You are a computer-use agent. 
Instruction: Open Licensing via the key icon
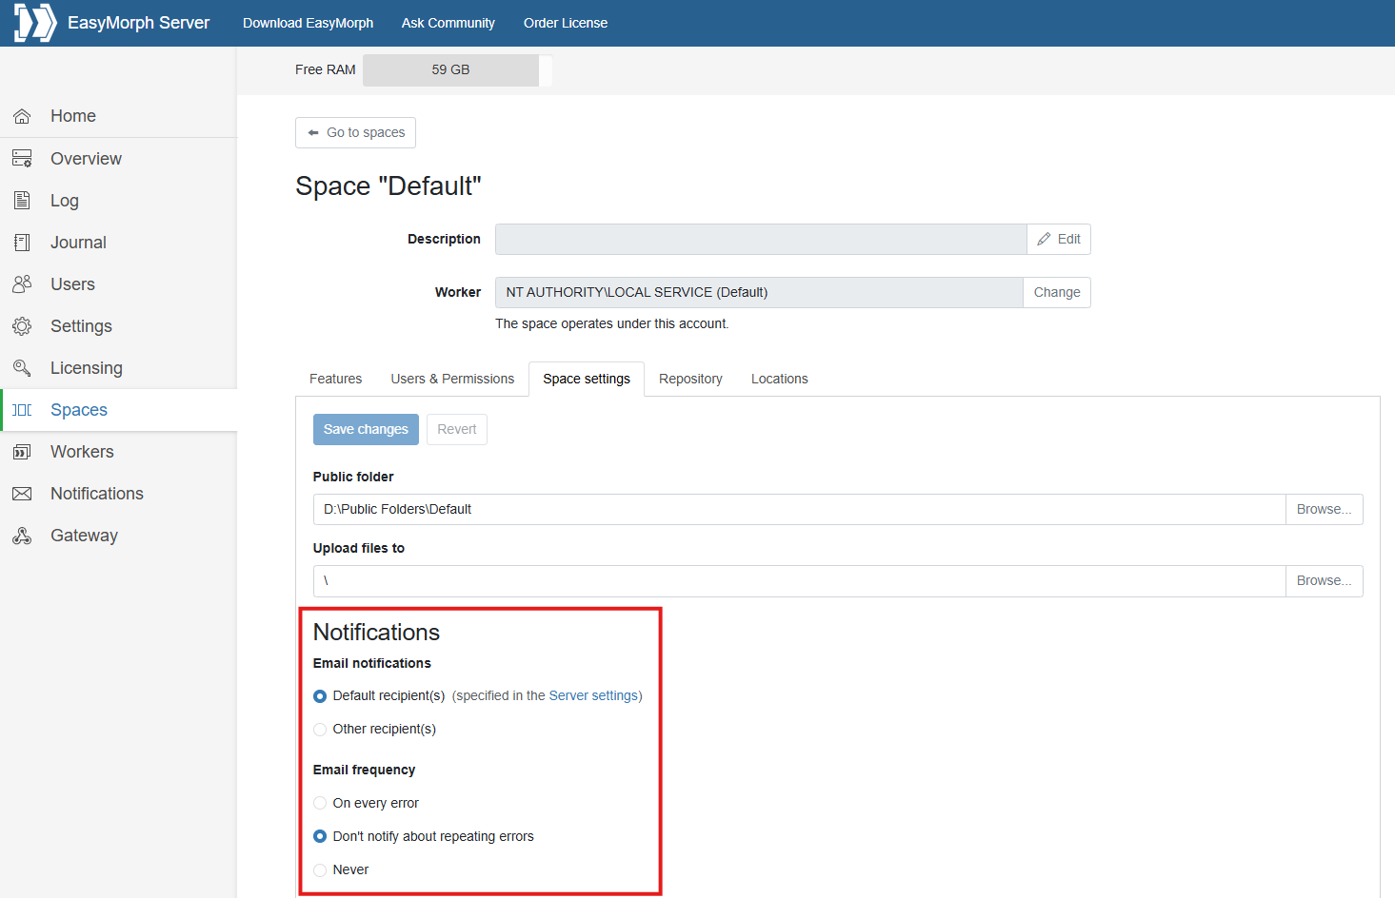22,368
